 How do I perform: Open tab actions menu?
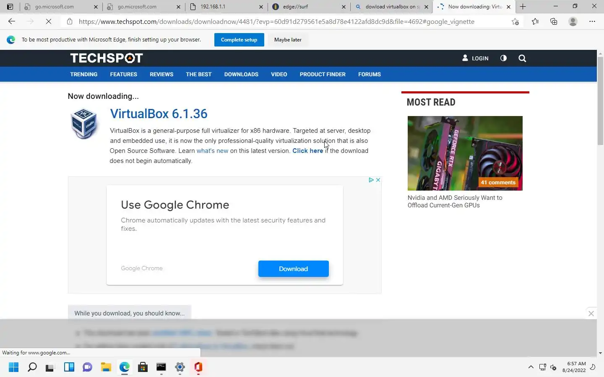point(10,7)
